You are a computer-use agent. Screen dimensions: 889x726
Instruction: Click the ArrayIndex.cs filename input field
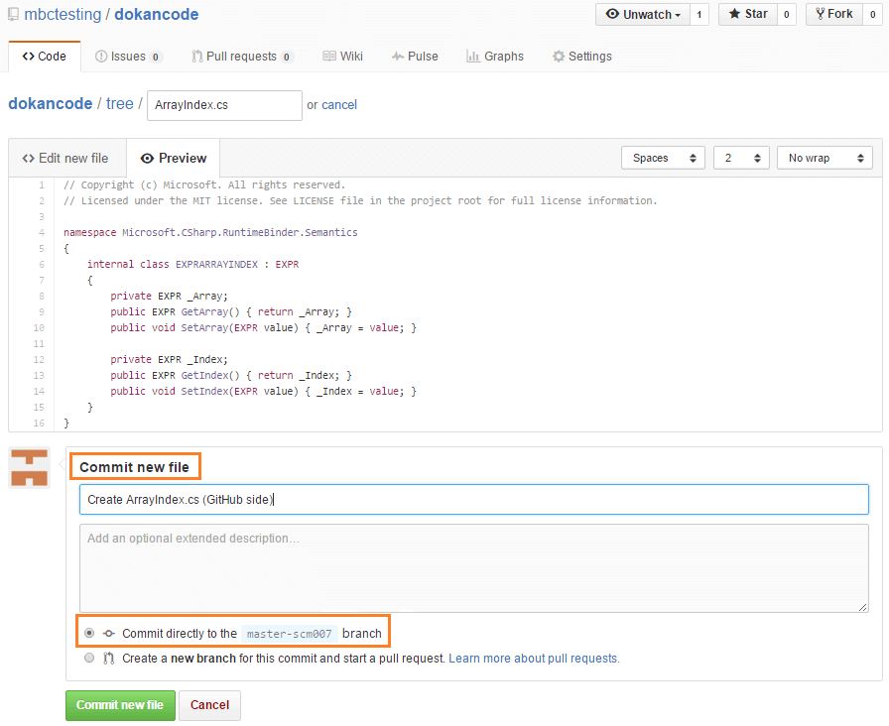[x=223, y=104]
